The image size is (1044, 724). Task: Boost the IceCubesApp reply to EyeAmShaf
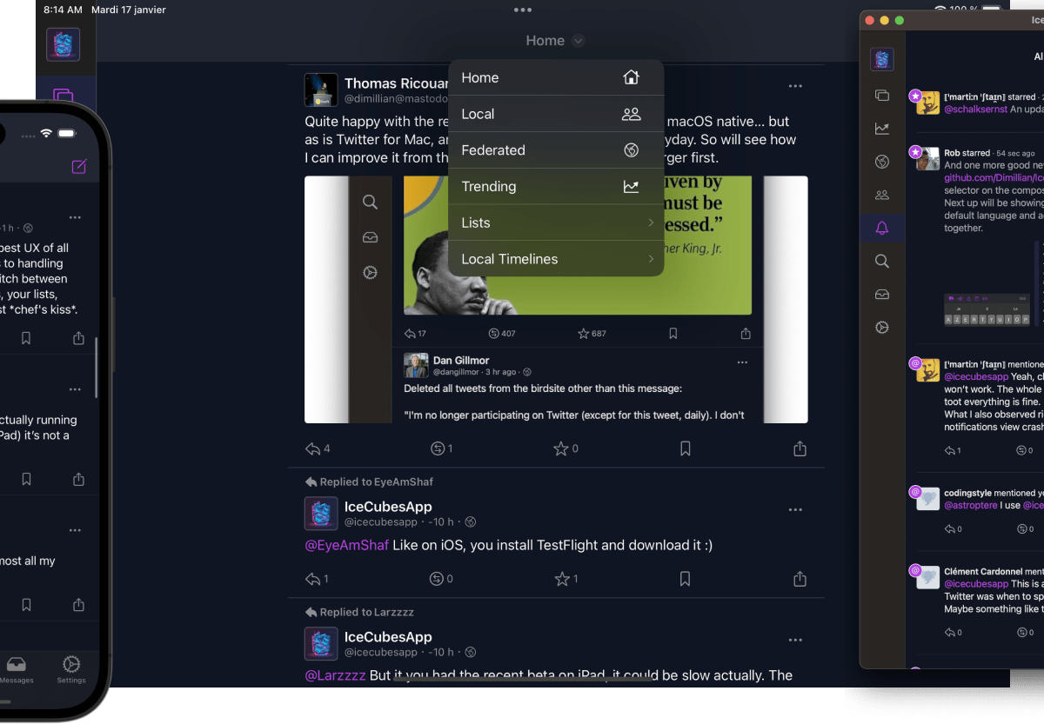point(438,579)
